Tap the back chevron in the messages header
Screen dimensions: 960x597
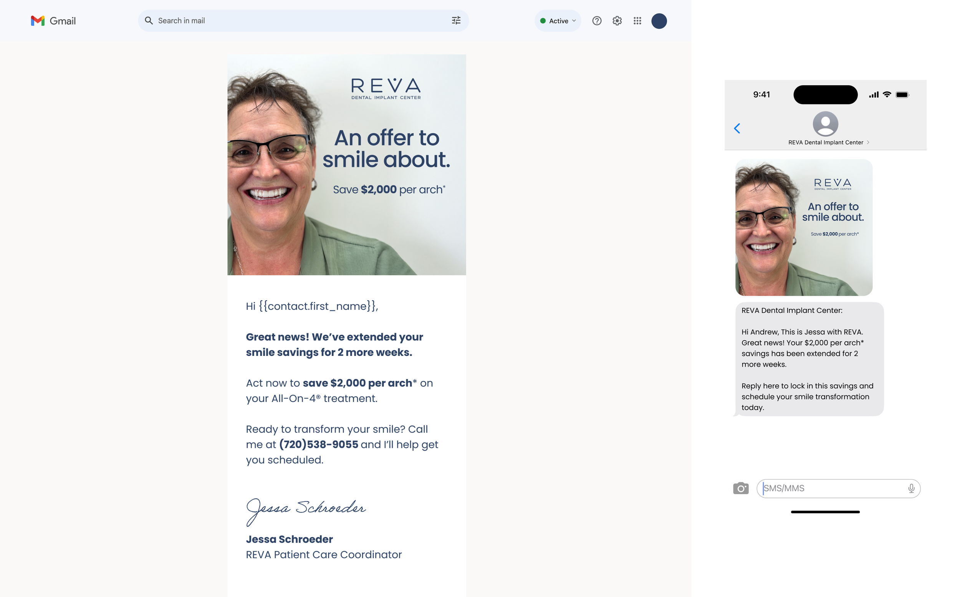[x=737, y=128]
